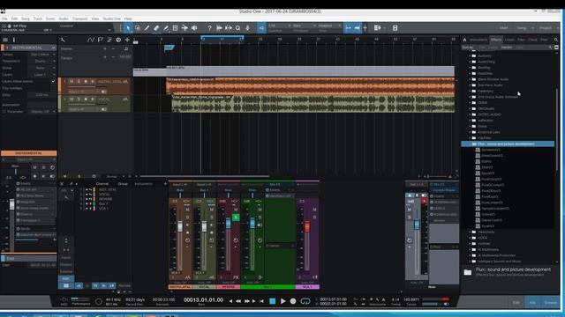Show automation with the curve icon
Screen dimensions: 565x317
point(90,40)
